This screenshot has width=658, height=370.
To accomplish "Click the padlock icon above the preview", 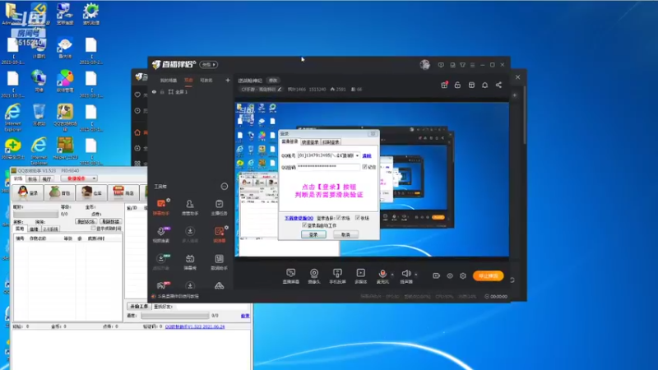I will click(457, 85).
